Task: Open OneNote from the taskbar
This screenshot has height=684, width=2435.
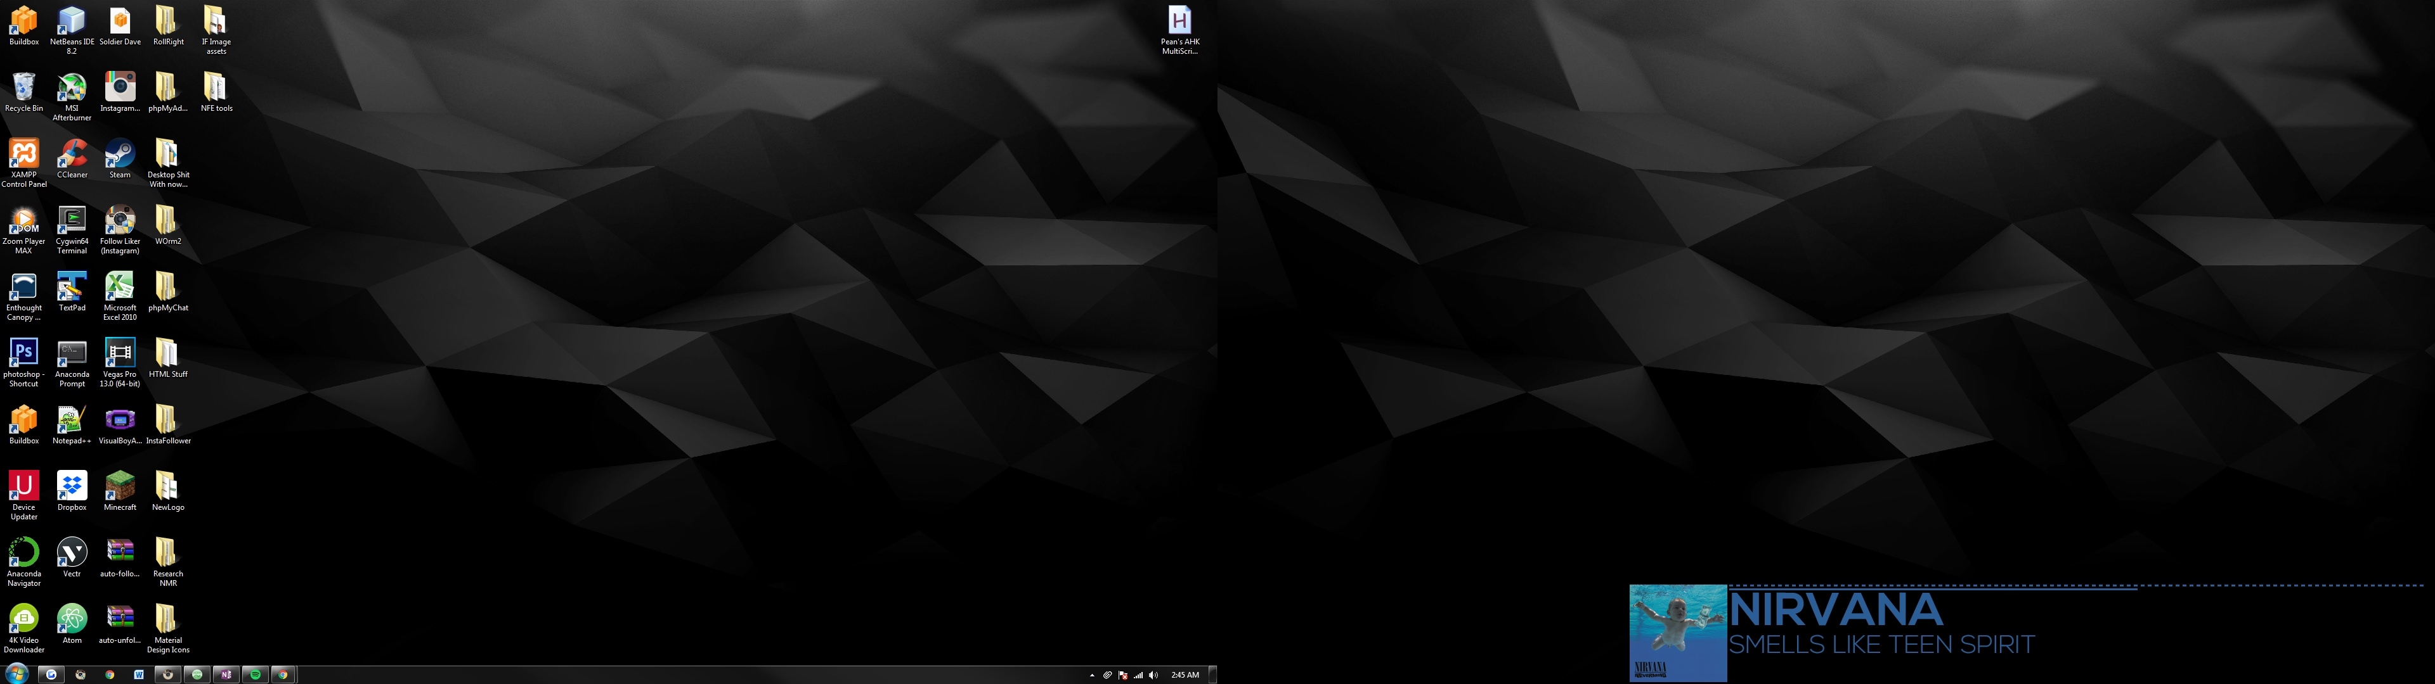Action: pos(226,674)
